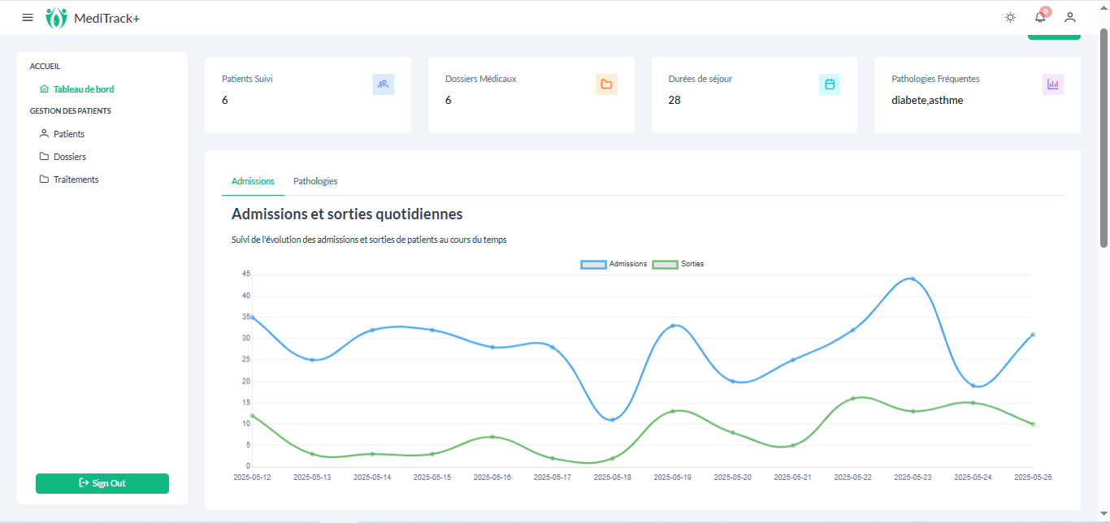Click the Admissions low point on 2025-05-18
This screenshot has height=523, width=1110.
tap(613, 419)
